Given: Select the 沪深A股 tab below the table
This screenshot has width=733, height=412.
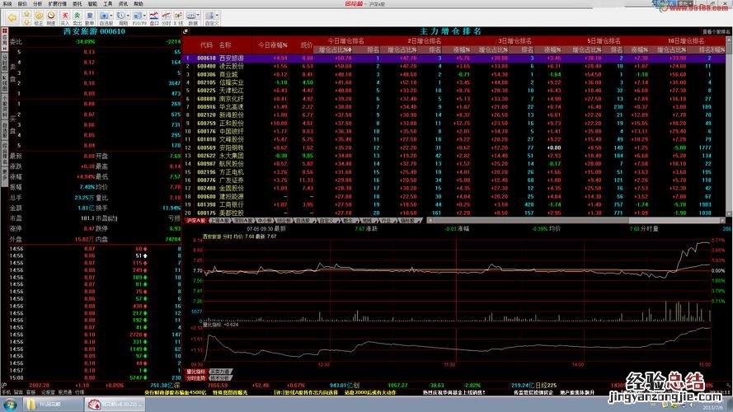Looking at the screenshot, I should [x=195, y=221].
